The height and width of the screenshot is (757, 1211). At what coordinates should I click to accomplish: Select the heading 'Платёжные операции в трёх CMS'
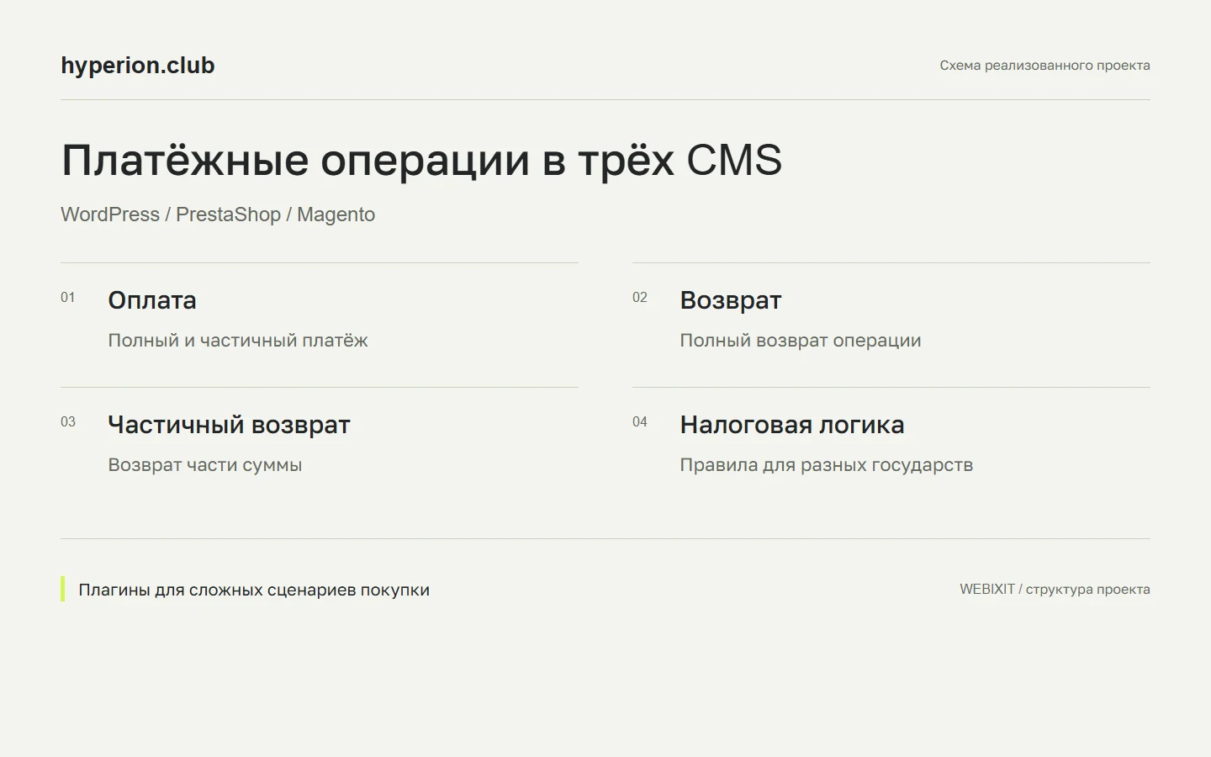(x=421, y=160)
